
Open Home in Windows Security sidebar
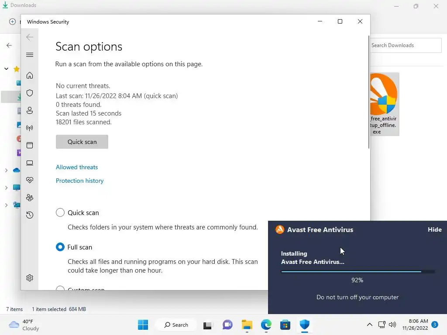click(x=30, y=75)
